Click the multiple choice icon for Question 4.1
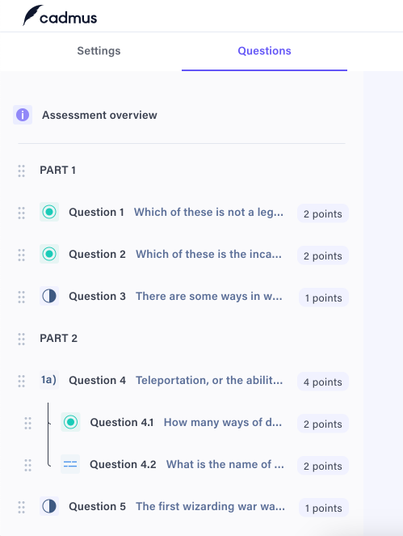This screenshot has width=403, height=536. (x=71, y=422)
